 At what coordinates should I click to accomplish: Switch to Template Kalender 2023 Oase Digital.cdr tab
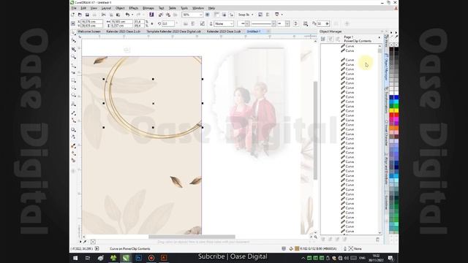point(173,31)
